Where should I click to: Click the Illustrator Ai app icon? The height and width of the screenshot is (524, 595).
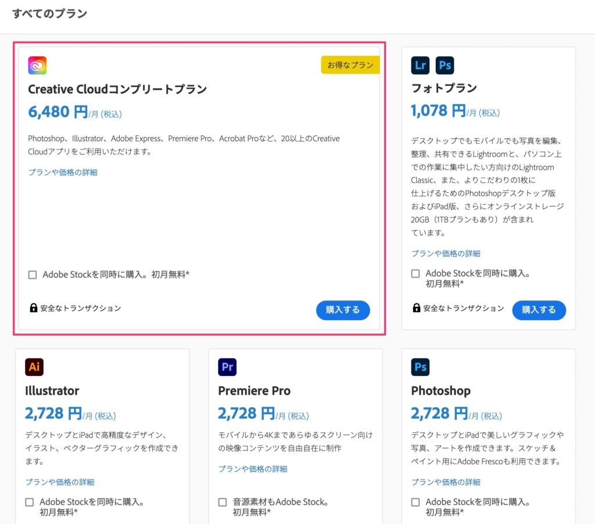pyautogui.click(x=34, y=367)
